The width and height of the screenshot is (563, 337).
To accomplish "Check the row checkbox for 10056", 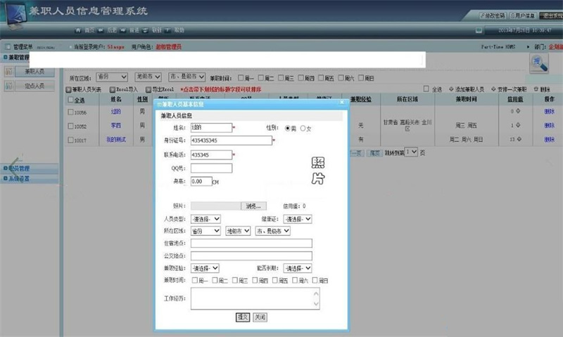I will tap(71, 112).
